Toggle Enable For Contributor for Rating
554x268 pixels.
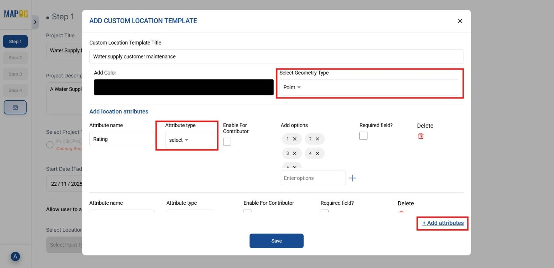(227, 142)
